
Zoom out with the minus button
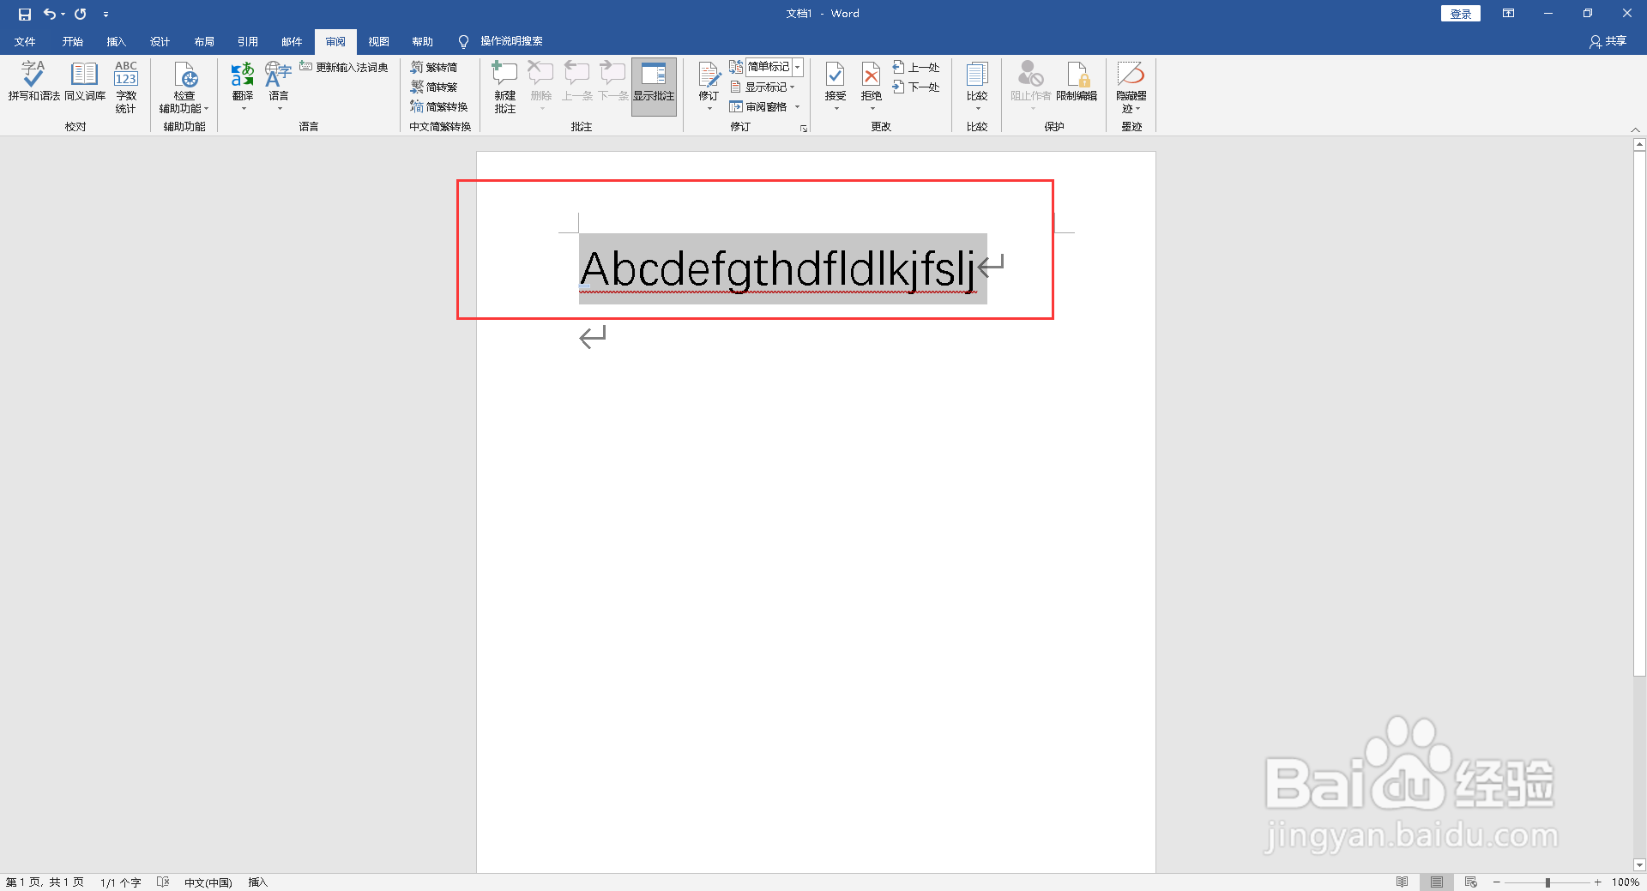pyautogui.click(x=1497, y=882)
